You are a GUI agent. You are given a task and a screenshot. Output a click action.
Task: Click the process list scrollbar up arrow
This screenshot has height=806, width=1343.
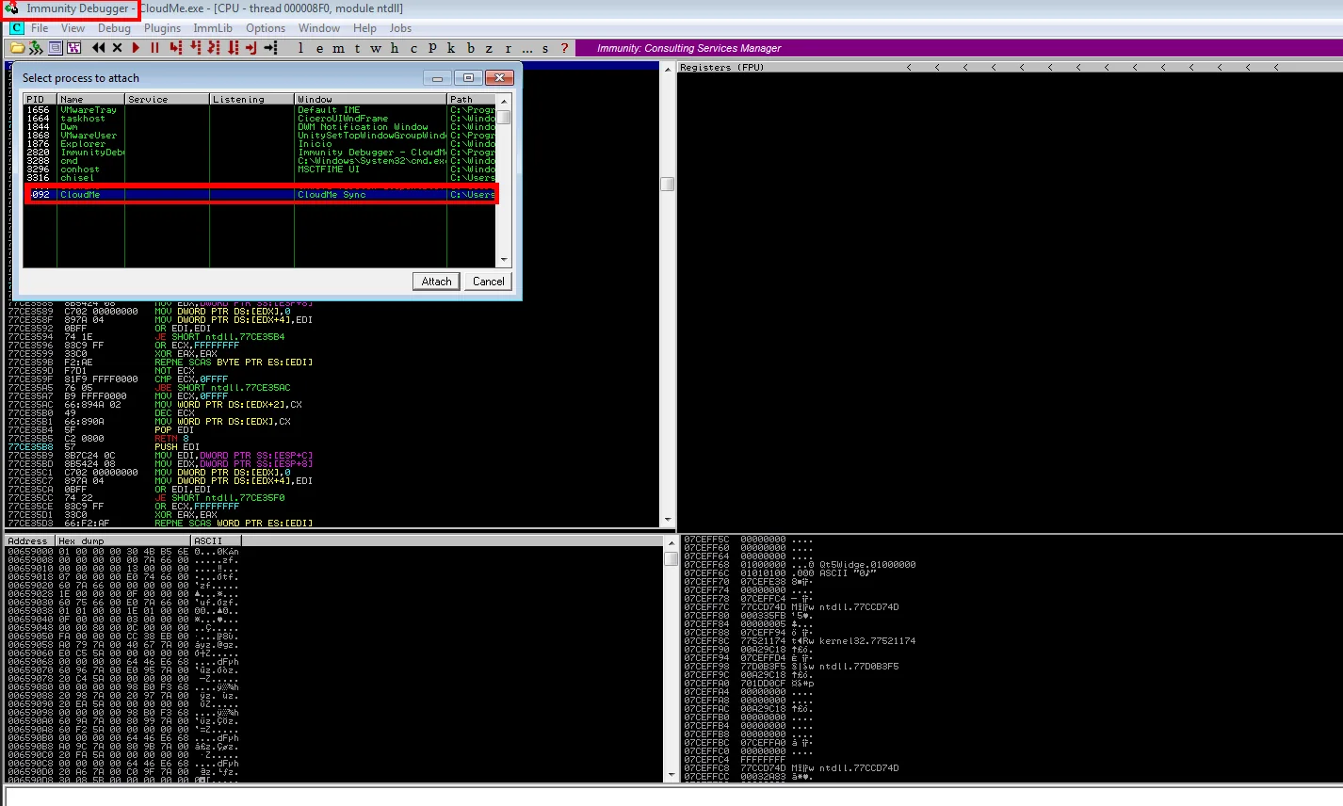505,100
